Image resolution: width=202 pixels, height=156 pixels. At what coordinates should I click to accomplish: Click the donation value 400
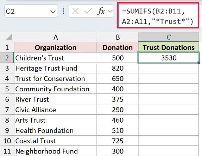[118, 89]
